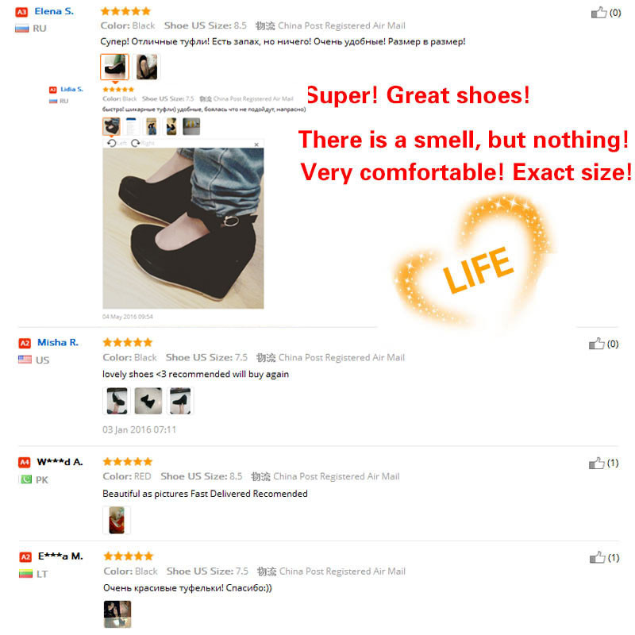
Task: Select Elena's first review photo thumbnail
Action: point(114,67)
